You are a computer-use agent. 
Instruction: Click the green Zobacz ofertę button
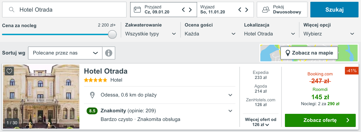coord(320,120)
